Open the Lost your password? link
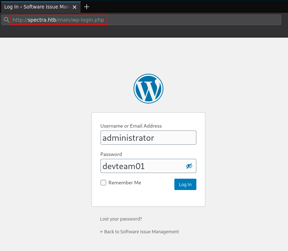288x251 pixels. [121, 219]
